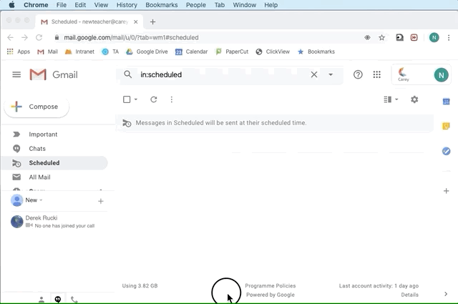Open More options three-dot menu
The width and height of the screenshot is (458, 304).
(x=172, y=99)
